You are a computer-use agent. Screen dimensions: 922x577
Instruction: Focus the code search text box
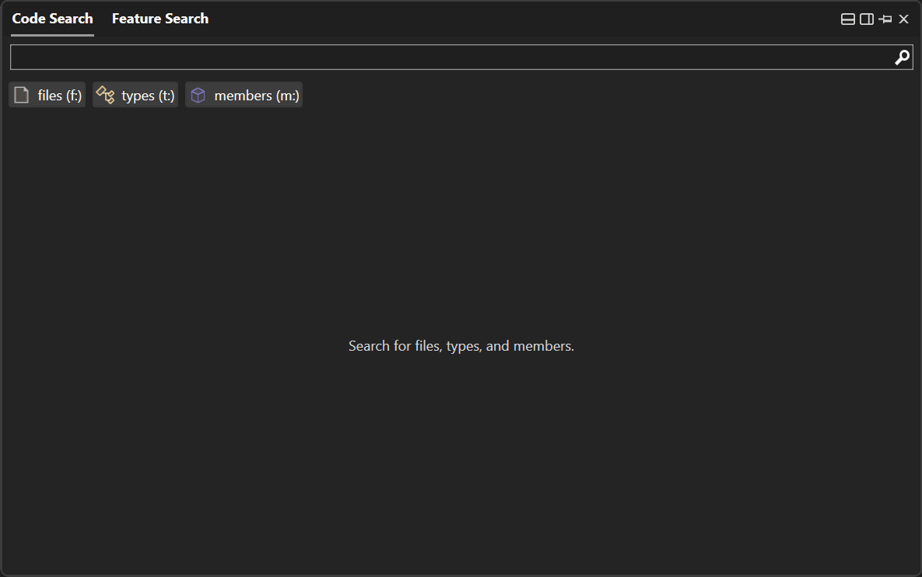tap(451, 58)
